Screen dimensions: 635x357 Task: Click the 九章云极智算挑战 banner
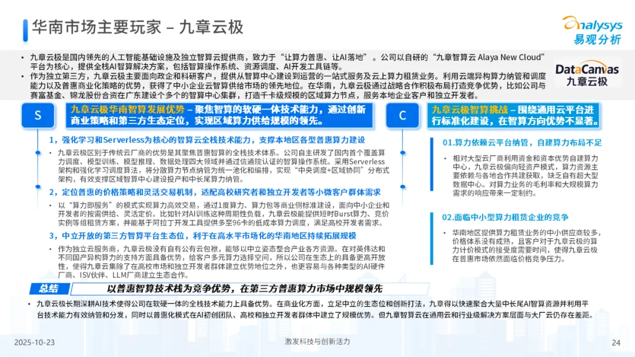(x=513, y=115)
